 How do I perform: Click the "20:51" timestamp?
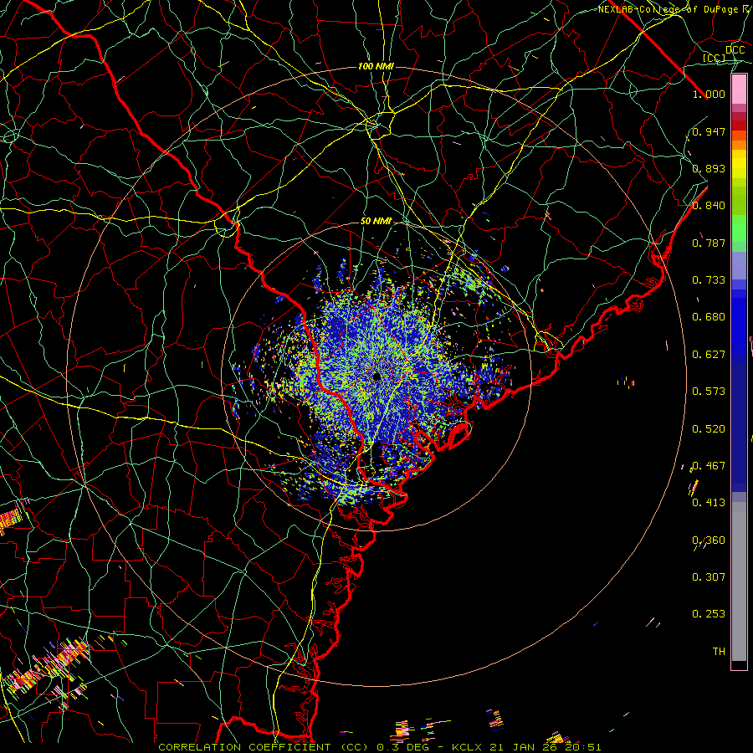click(583, 747)
